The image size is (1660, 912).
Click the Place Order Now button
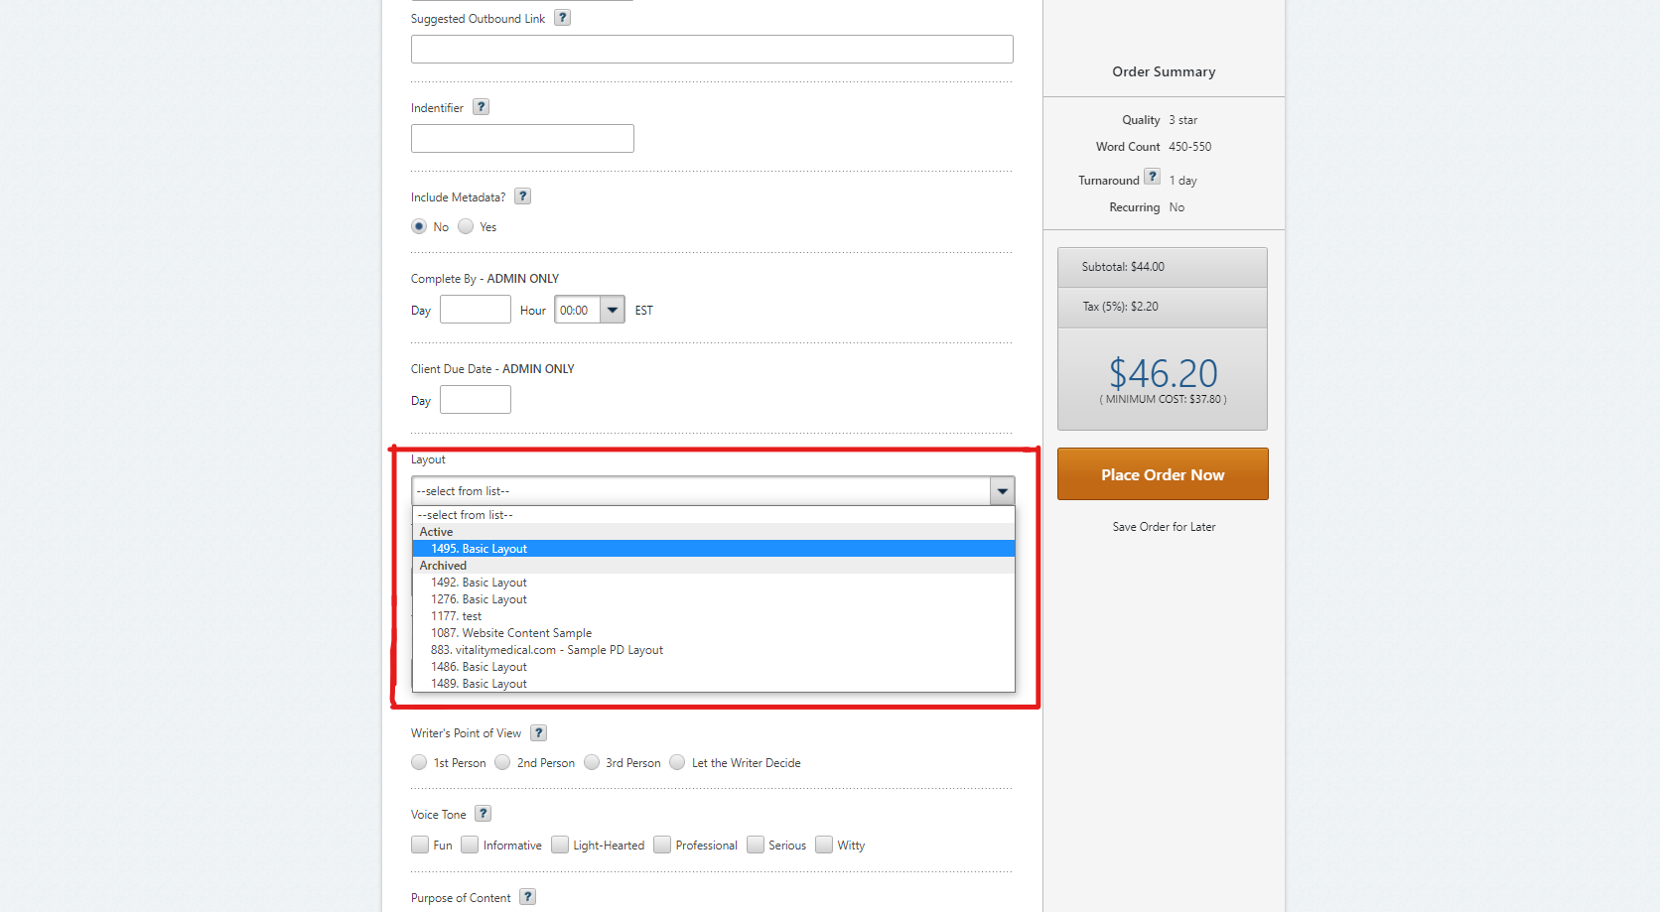pyautogui.click(x=1162, y=474)
